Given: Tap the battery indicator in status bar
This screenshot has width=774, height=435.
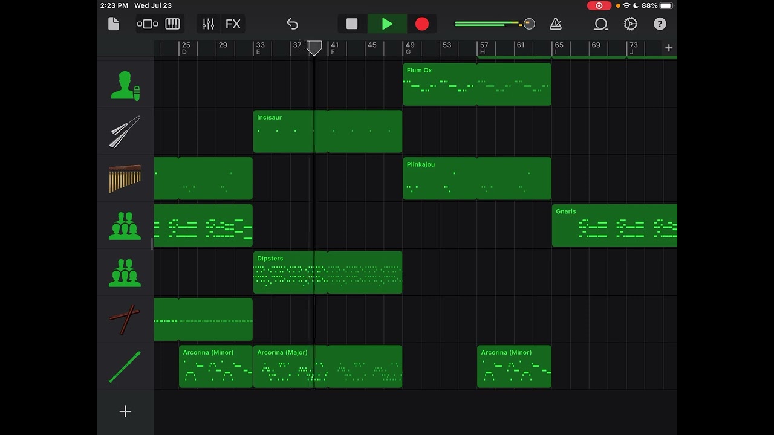Looking at the screenshot, I should (666, 5).
